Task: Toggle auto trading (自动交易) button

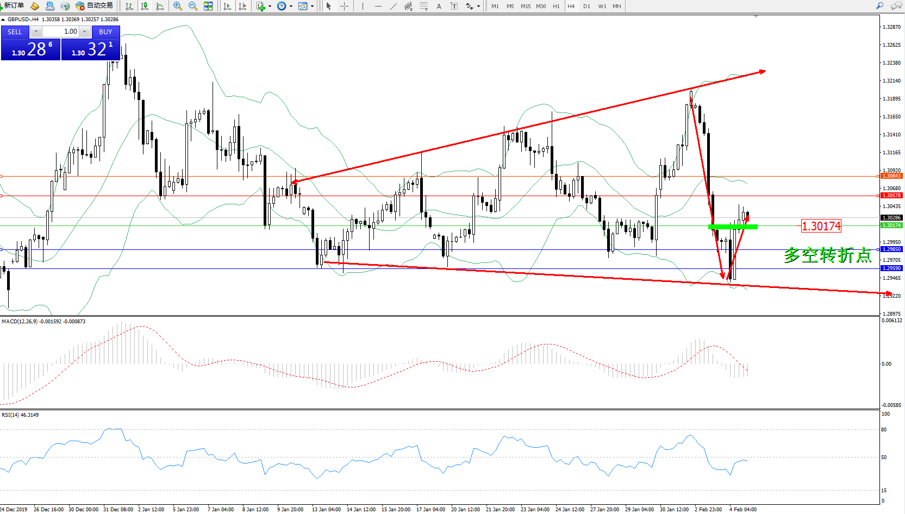Action: click(x=95, y=6)
